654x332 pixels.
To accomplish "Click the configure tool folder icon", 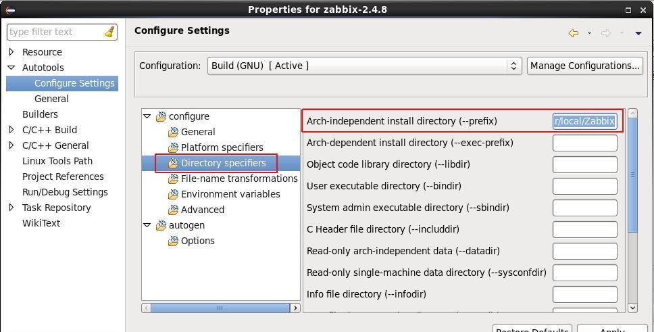I will coord(161,116).
